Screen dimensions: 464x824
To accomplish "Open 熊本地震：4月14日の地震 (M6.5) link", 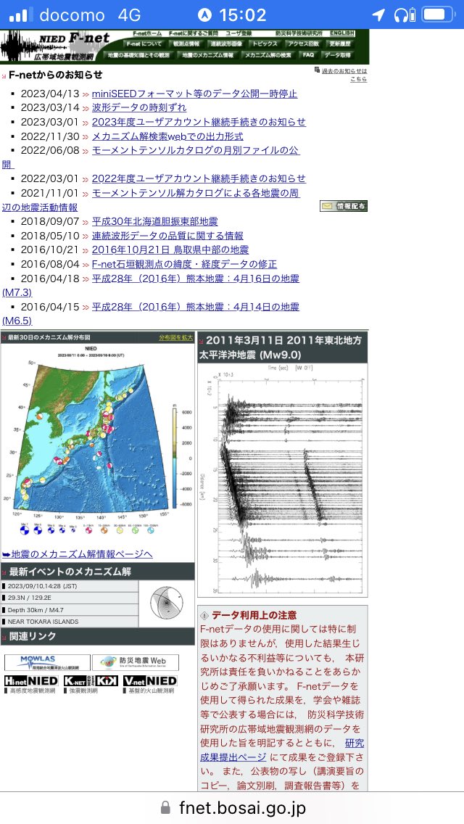I will point(196,306).
